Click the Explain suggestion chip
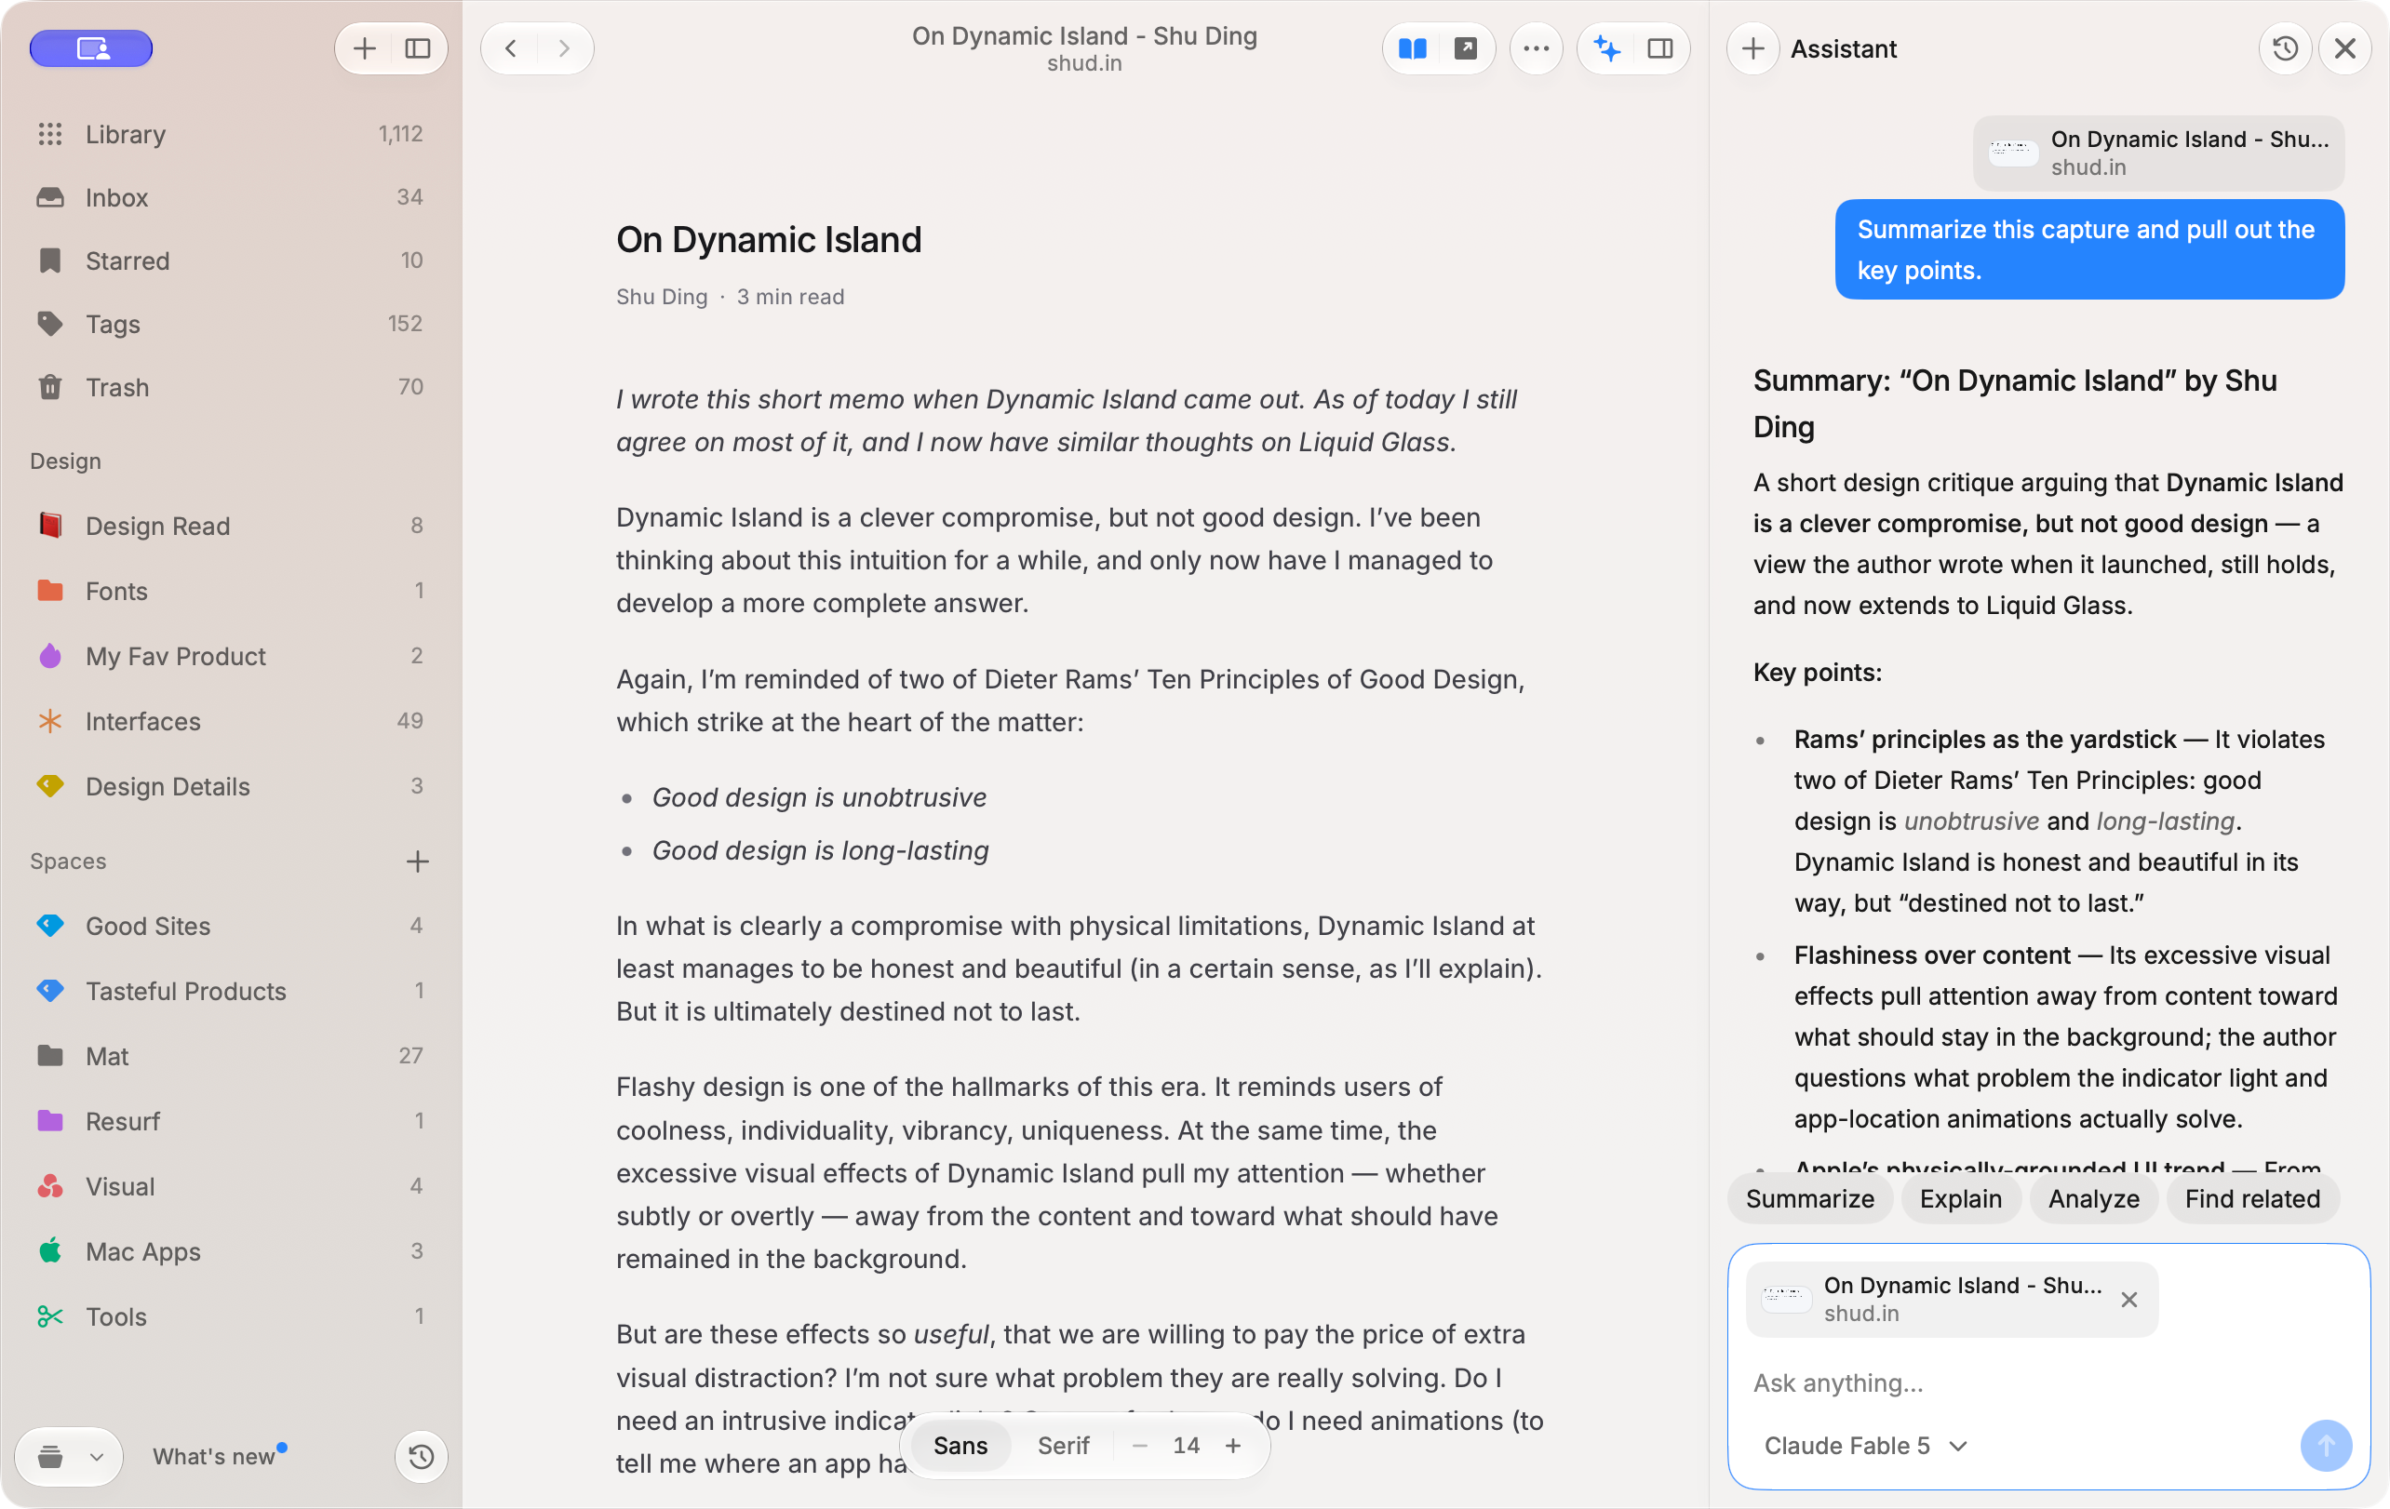This screenshot has height=1509, width=2390. pyautogui.click(x=1960, y=1198)
